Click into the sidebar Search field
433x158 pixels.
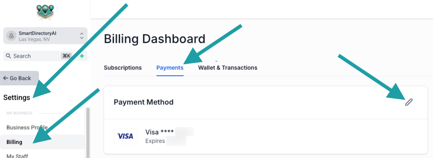click(x=37, y=56)
